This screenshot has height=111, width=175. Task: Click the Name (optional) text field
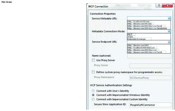[149, 56]
